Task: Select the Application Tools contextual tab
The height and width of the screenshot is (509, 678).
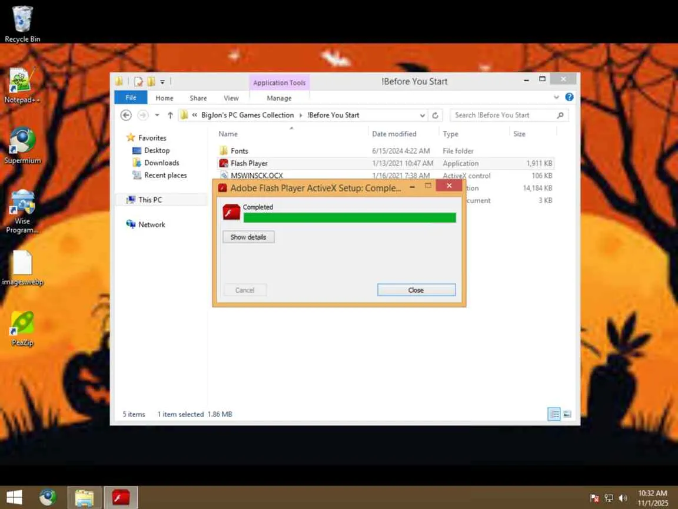Action: pos(280,82)
